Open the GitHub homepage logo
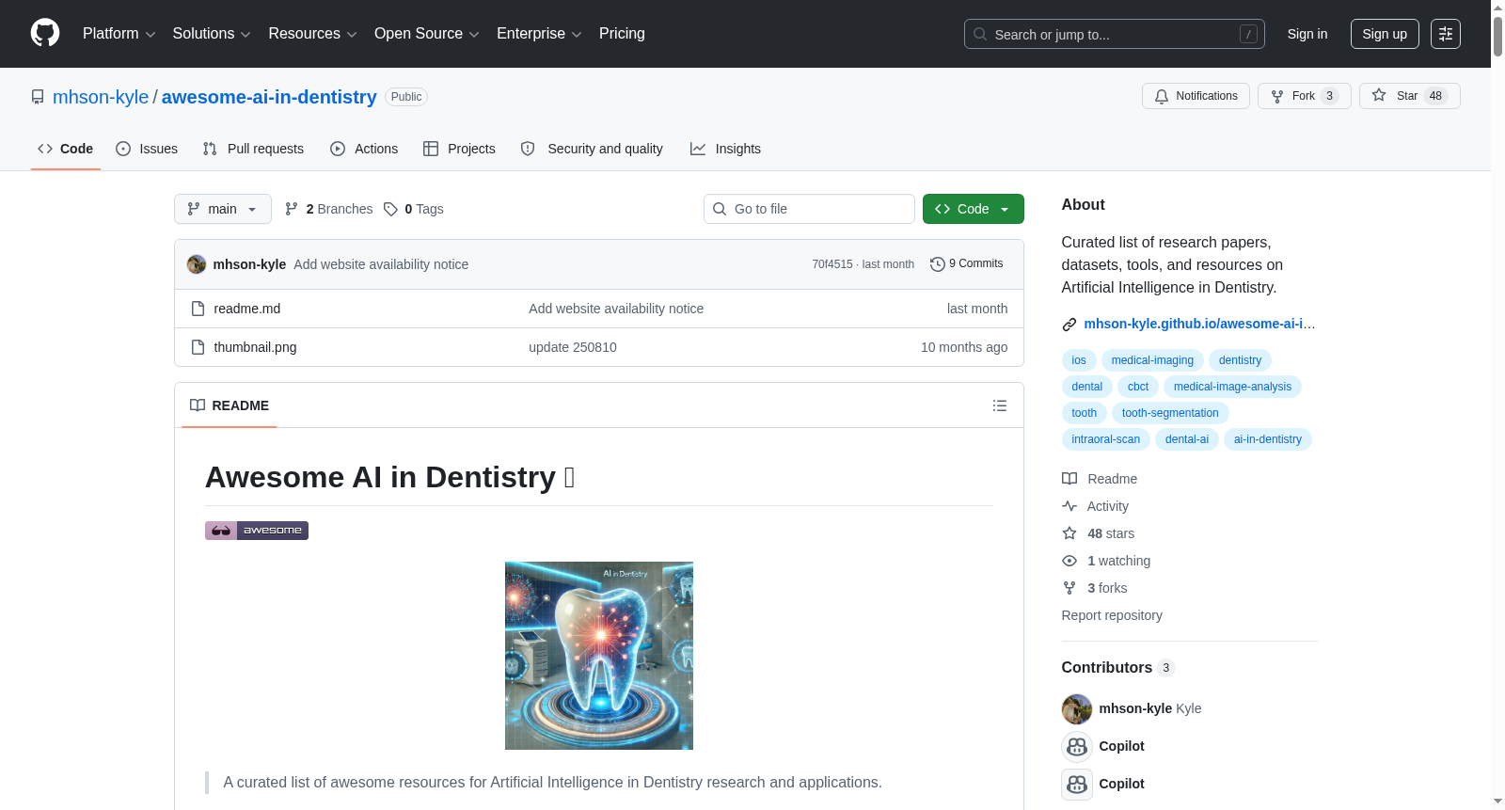 pos(45,33)
